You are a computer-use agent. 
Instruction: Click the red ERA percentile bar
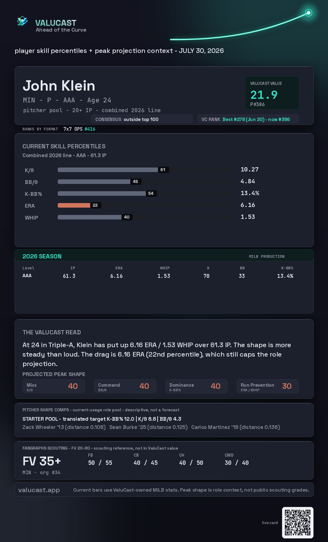tap(74, 205)
